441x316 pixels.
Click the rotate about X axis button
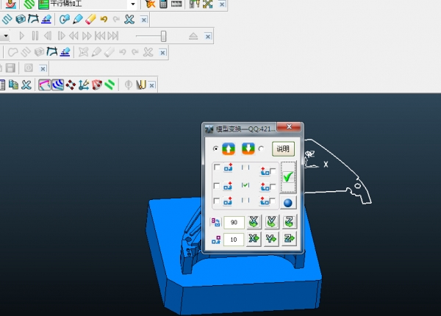click(254, 222)
